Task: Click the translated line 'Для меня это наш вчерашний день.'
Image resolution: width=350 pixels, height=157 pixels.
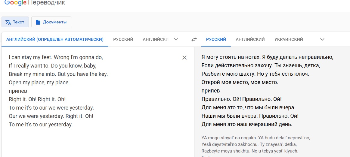Action: tap(247, 124)
